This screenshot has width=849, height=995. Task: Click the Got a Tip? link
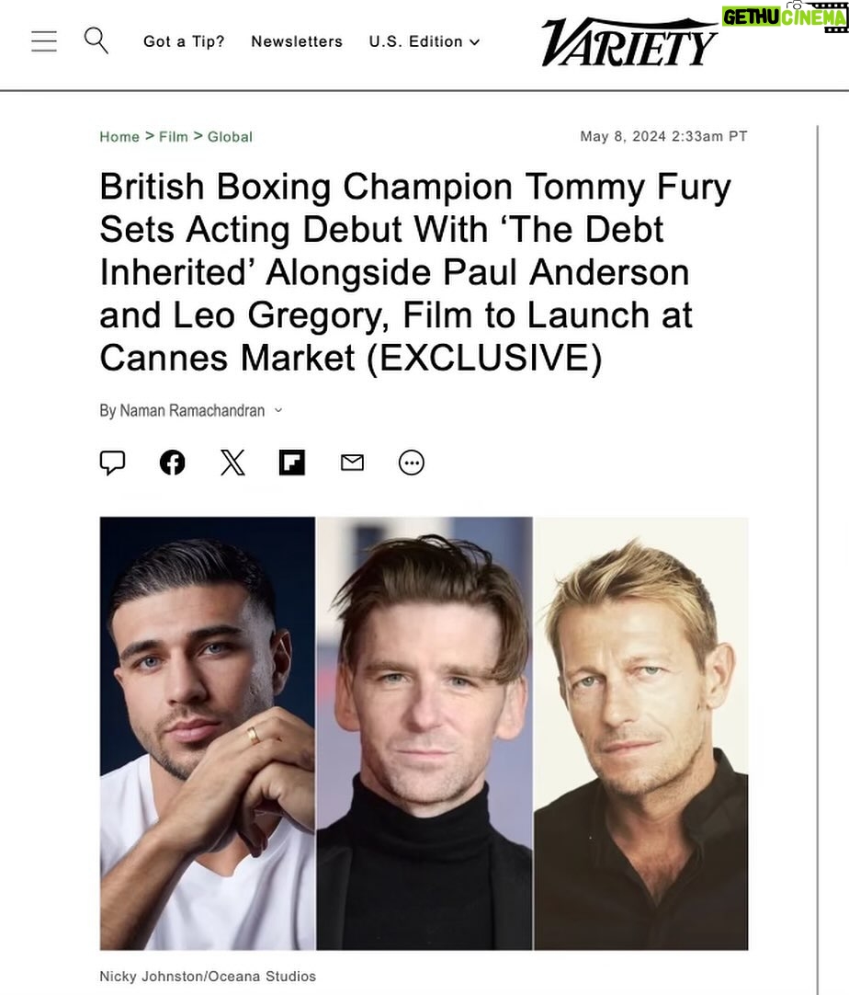[184, 41]
